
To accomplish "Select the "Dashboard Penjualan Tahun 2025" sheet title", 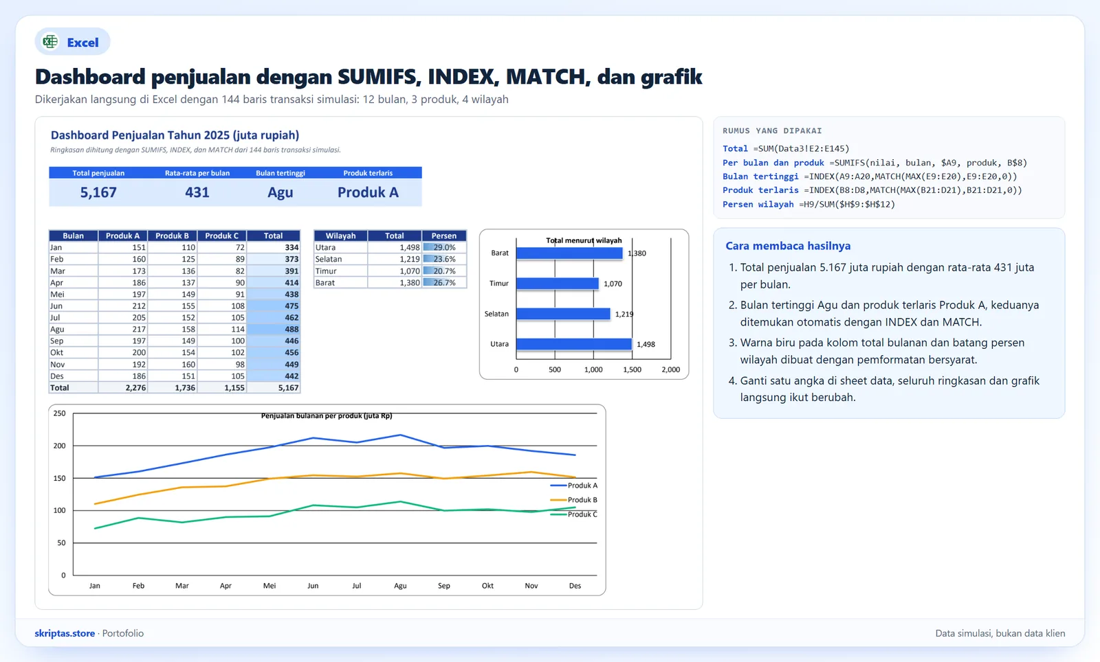I will (x=175, y=135).
